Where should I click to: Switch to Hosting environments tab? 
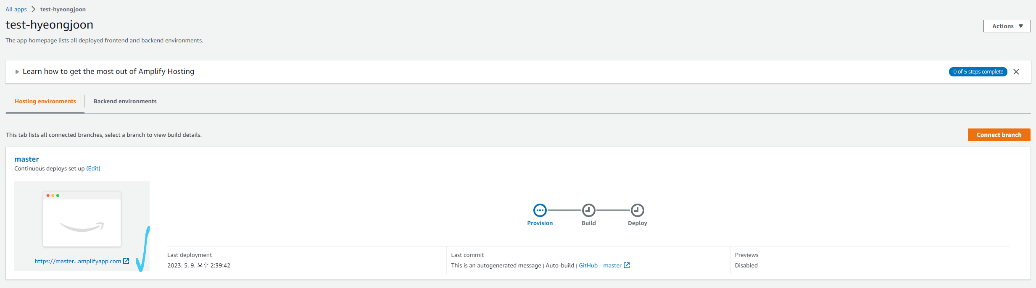(45, 101)
